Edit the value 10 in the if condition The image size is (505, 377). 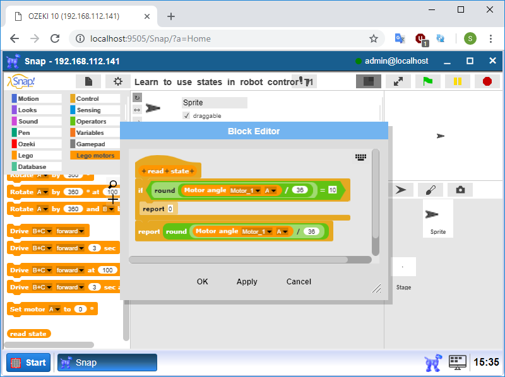pos(333,190)
